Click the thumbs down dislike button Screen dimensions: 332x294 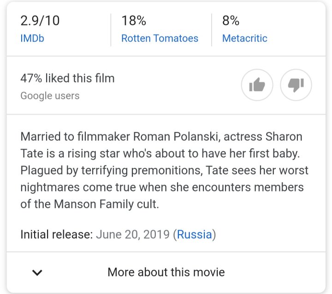click(x=296, y=85)
